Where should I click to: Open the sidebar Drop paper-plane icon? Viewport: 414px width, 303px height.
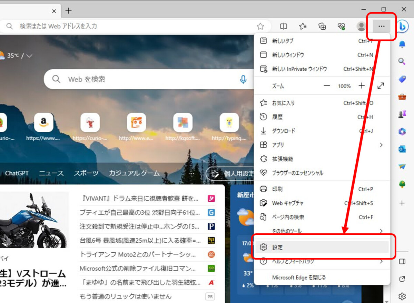[402, 166]
